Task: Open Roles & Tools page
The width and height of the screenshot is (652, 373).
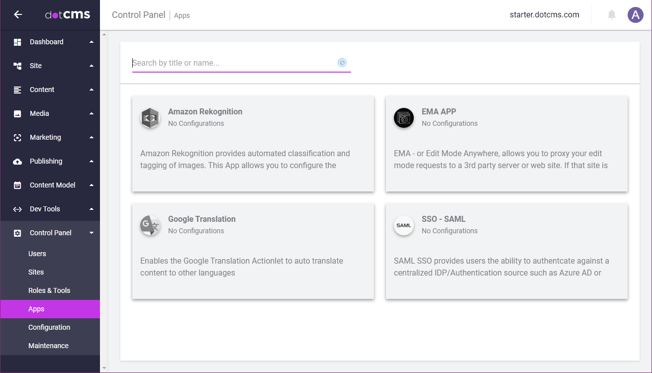Action: (49, 290)
